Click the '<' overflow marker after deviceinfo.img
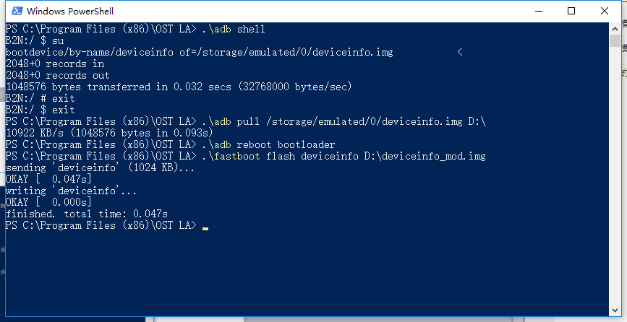The image size is (627, 322). tap(460, 52)
